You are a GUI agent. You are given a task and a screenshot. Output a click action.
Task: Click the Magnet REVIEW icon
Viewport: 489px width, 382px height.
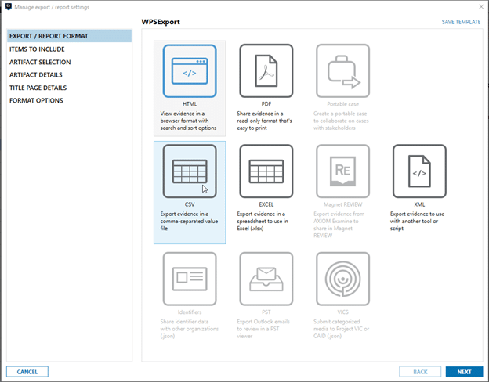click(342, 171)
